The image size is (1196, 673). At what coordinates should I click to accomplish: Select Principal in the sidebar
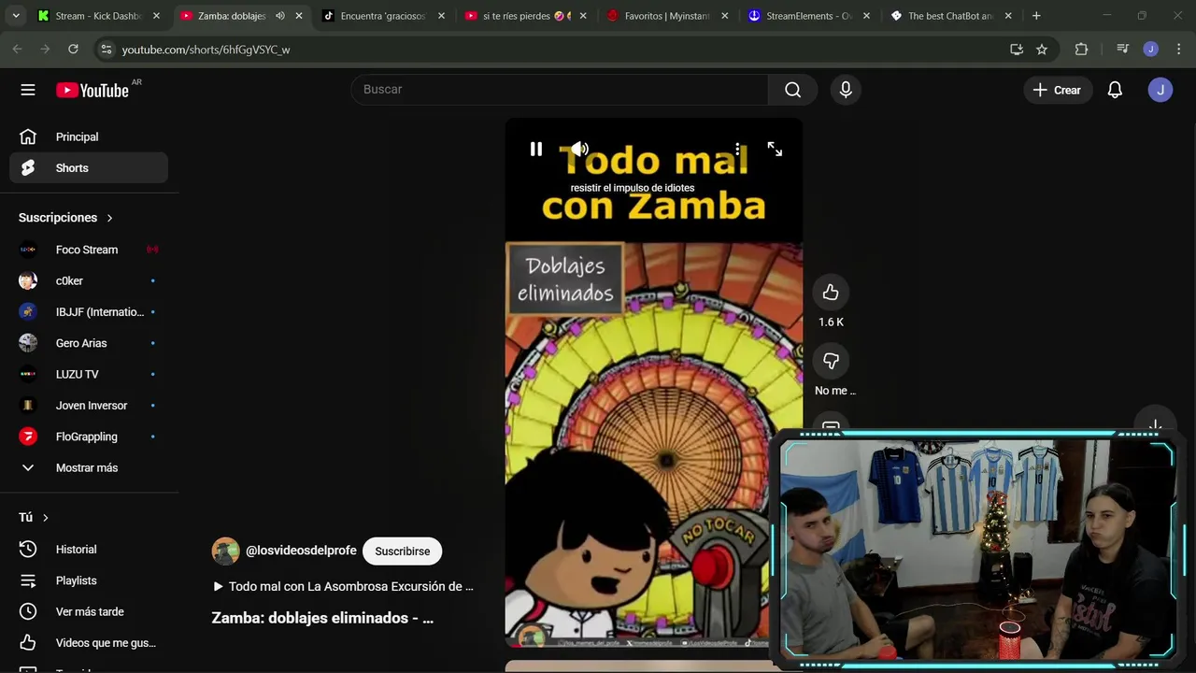click(x=89, y=136)
